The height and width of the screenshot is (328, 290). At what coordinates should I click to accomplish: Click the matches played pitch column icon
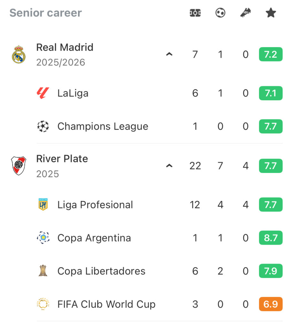pos(195,13)
